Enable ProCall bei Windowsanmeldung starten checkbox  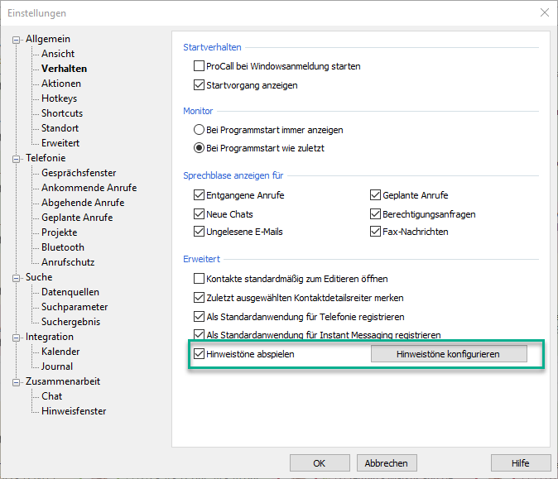tap(199, 66)
